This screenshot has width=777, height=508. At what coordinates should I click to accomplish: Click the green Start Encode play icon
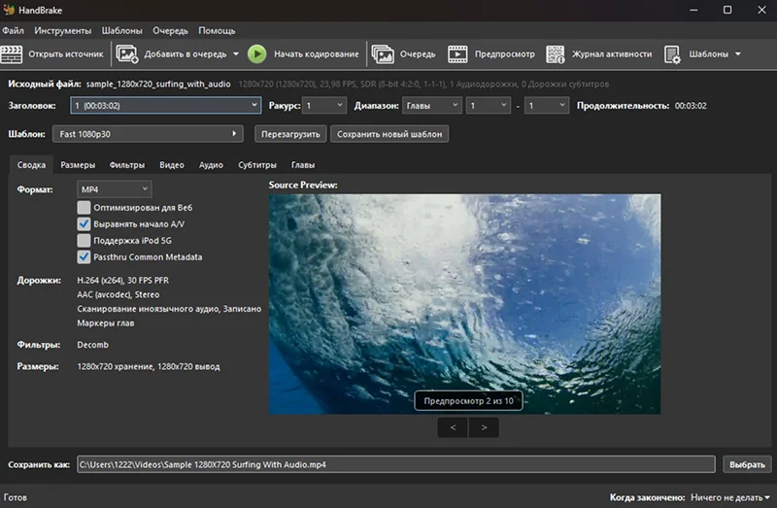256,54
